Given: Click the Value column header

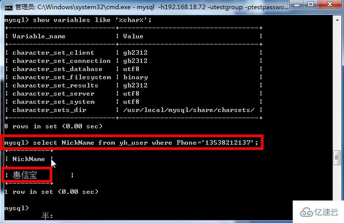Looking at the screenshot, I should (133, 36).
